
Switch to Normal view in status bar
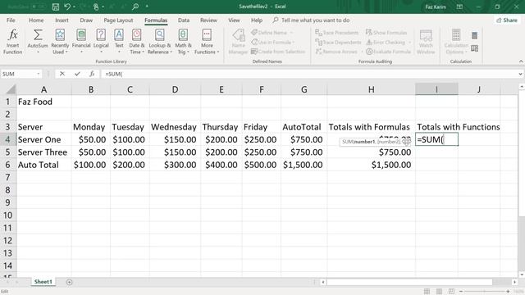tap(427, 292)
